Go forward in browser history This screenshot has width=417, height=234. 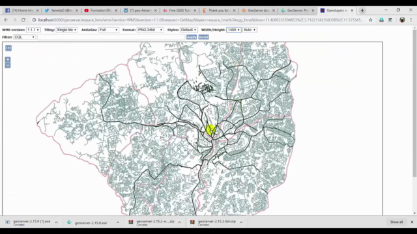point(14,20)
